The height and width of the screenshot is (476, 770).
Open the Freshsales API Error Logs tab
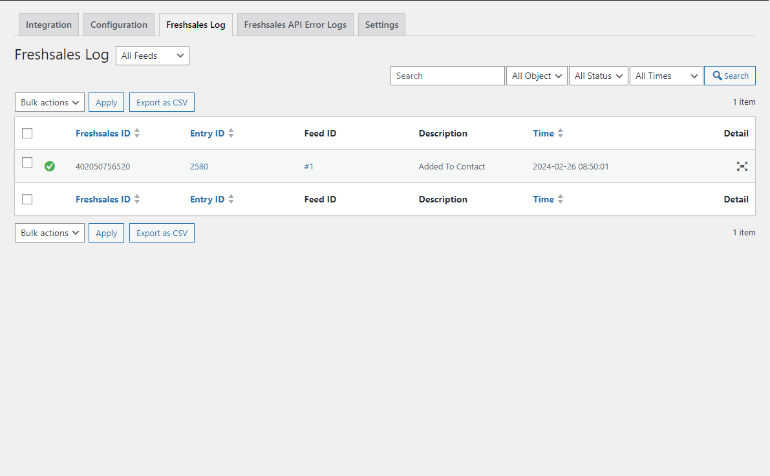click(295, 25)
